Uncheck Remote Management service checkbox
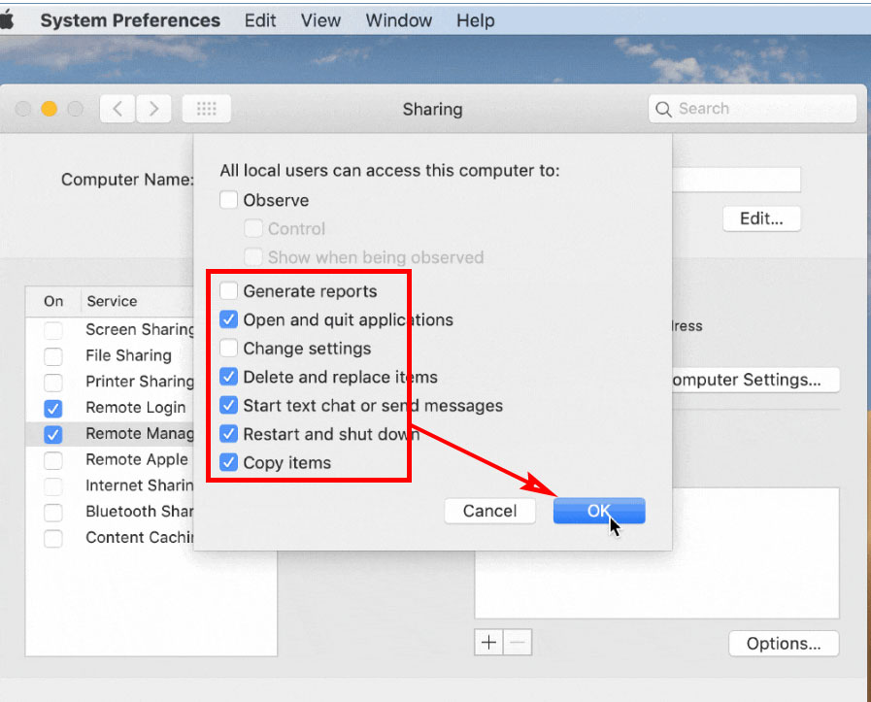This screenshot has width=871, height=702. pos(53,434)
